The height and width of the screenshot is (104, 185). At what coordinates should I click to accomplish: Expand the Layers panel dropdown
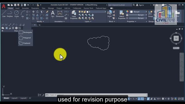pyautogui.click(x=88, y=21)
